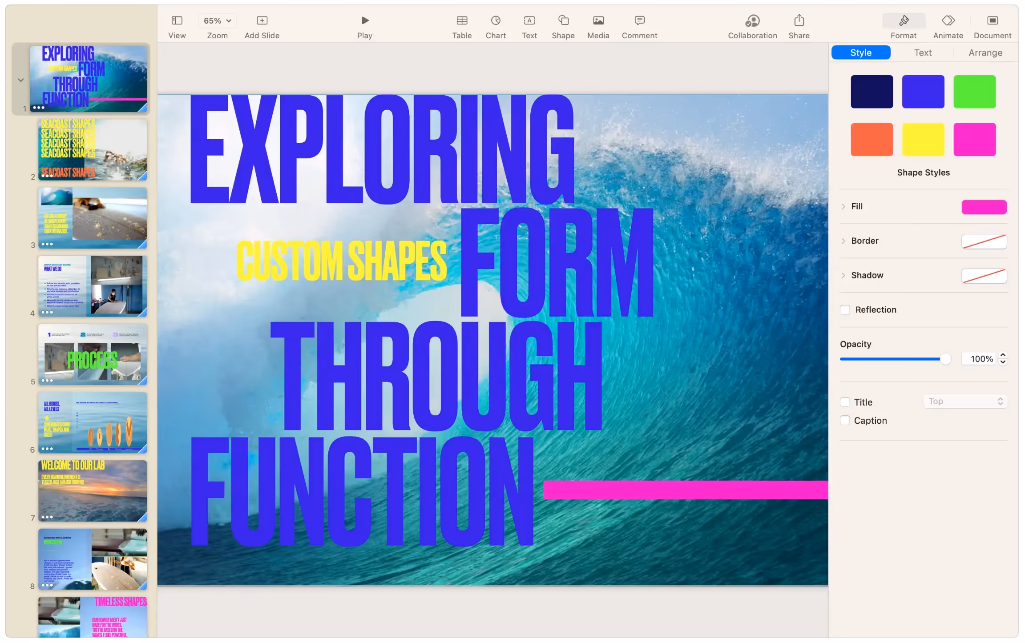Click the three-dot indicator on slide 7 thumbnail

[47, 517]
